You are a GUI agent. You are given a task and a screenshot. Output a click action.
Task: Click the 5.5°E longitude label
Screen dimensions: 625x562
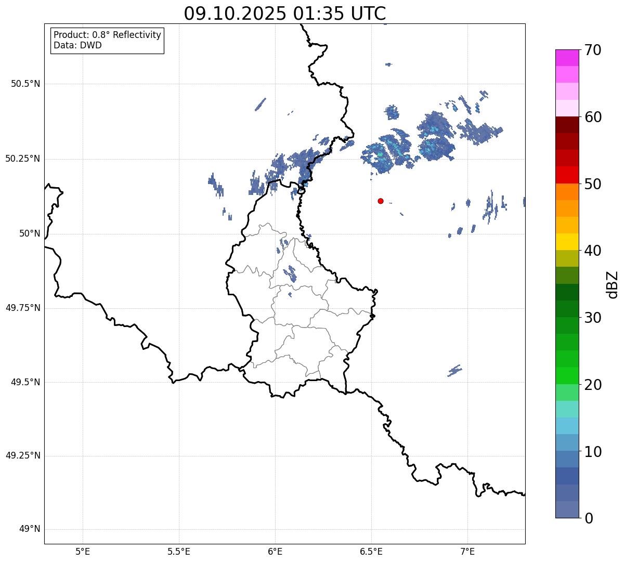tap(179, 551)
